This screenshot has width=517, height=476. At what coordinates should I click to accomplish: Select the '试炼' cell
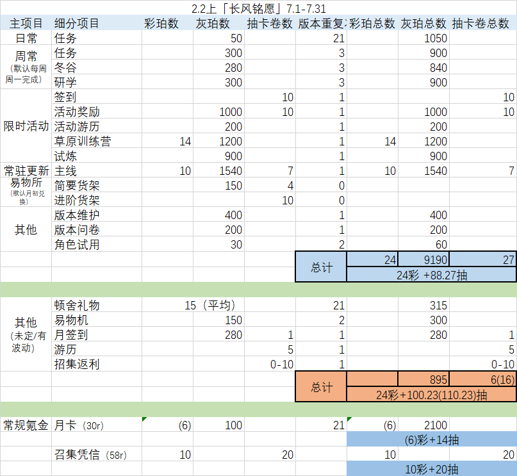click(x=97, y=156)
